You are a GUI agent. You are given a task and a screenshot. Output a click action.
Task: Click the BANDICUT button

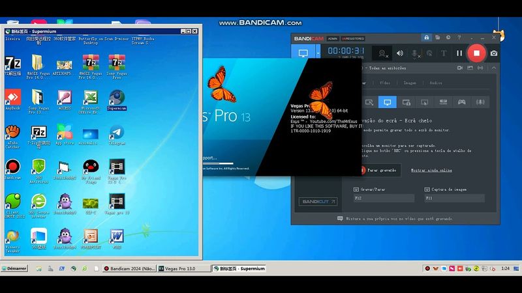[x=318, y=202]
